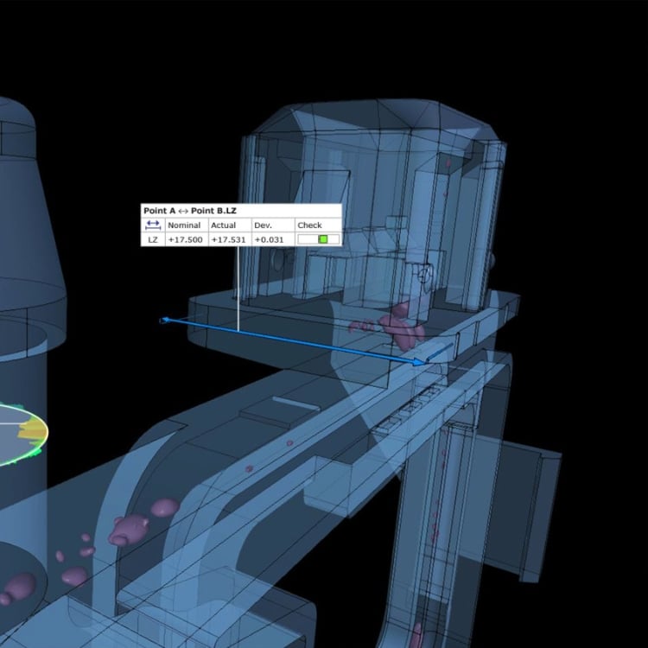Click the 'Check' column header
The image size is (648, 648).
point(309,226)
